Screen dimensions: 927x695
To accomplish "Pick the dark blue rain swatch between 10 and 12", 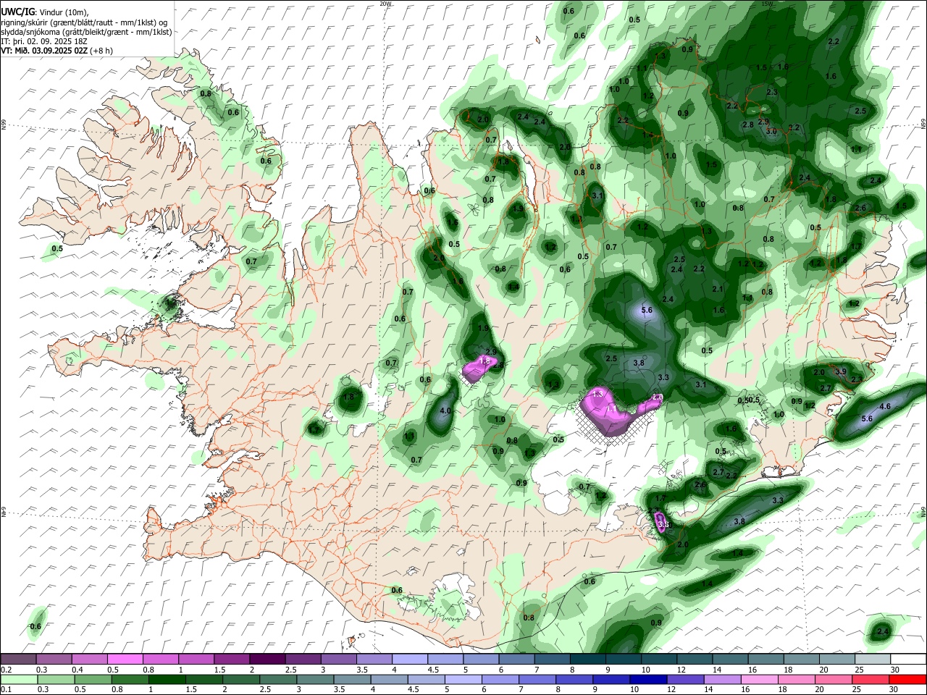I will point(647,679).
